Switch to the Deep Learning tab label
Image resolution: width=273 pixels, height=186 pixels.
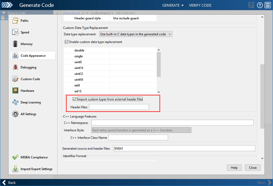point(31,102)
